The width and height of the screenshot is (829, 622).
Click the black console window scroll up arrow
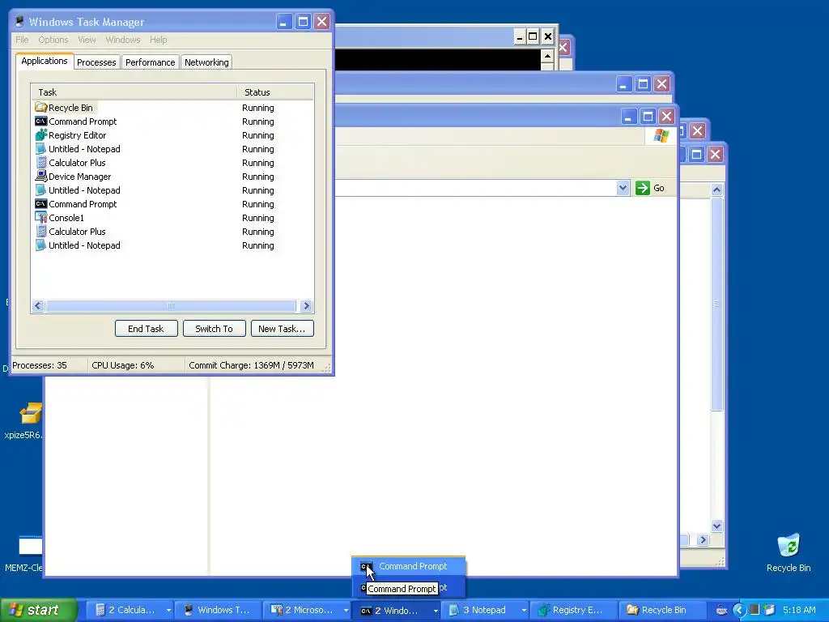pyautogui.click(x=547, y=56)
